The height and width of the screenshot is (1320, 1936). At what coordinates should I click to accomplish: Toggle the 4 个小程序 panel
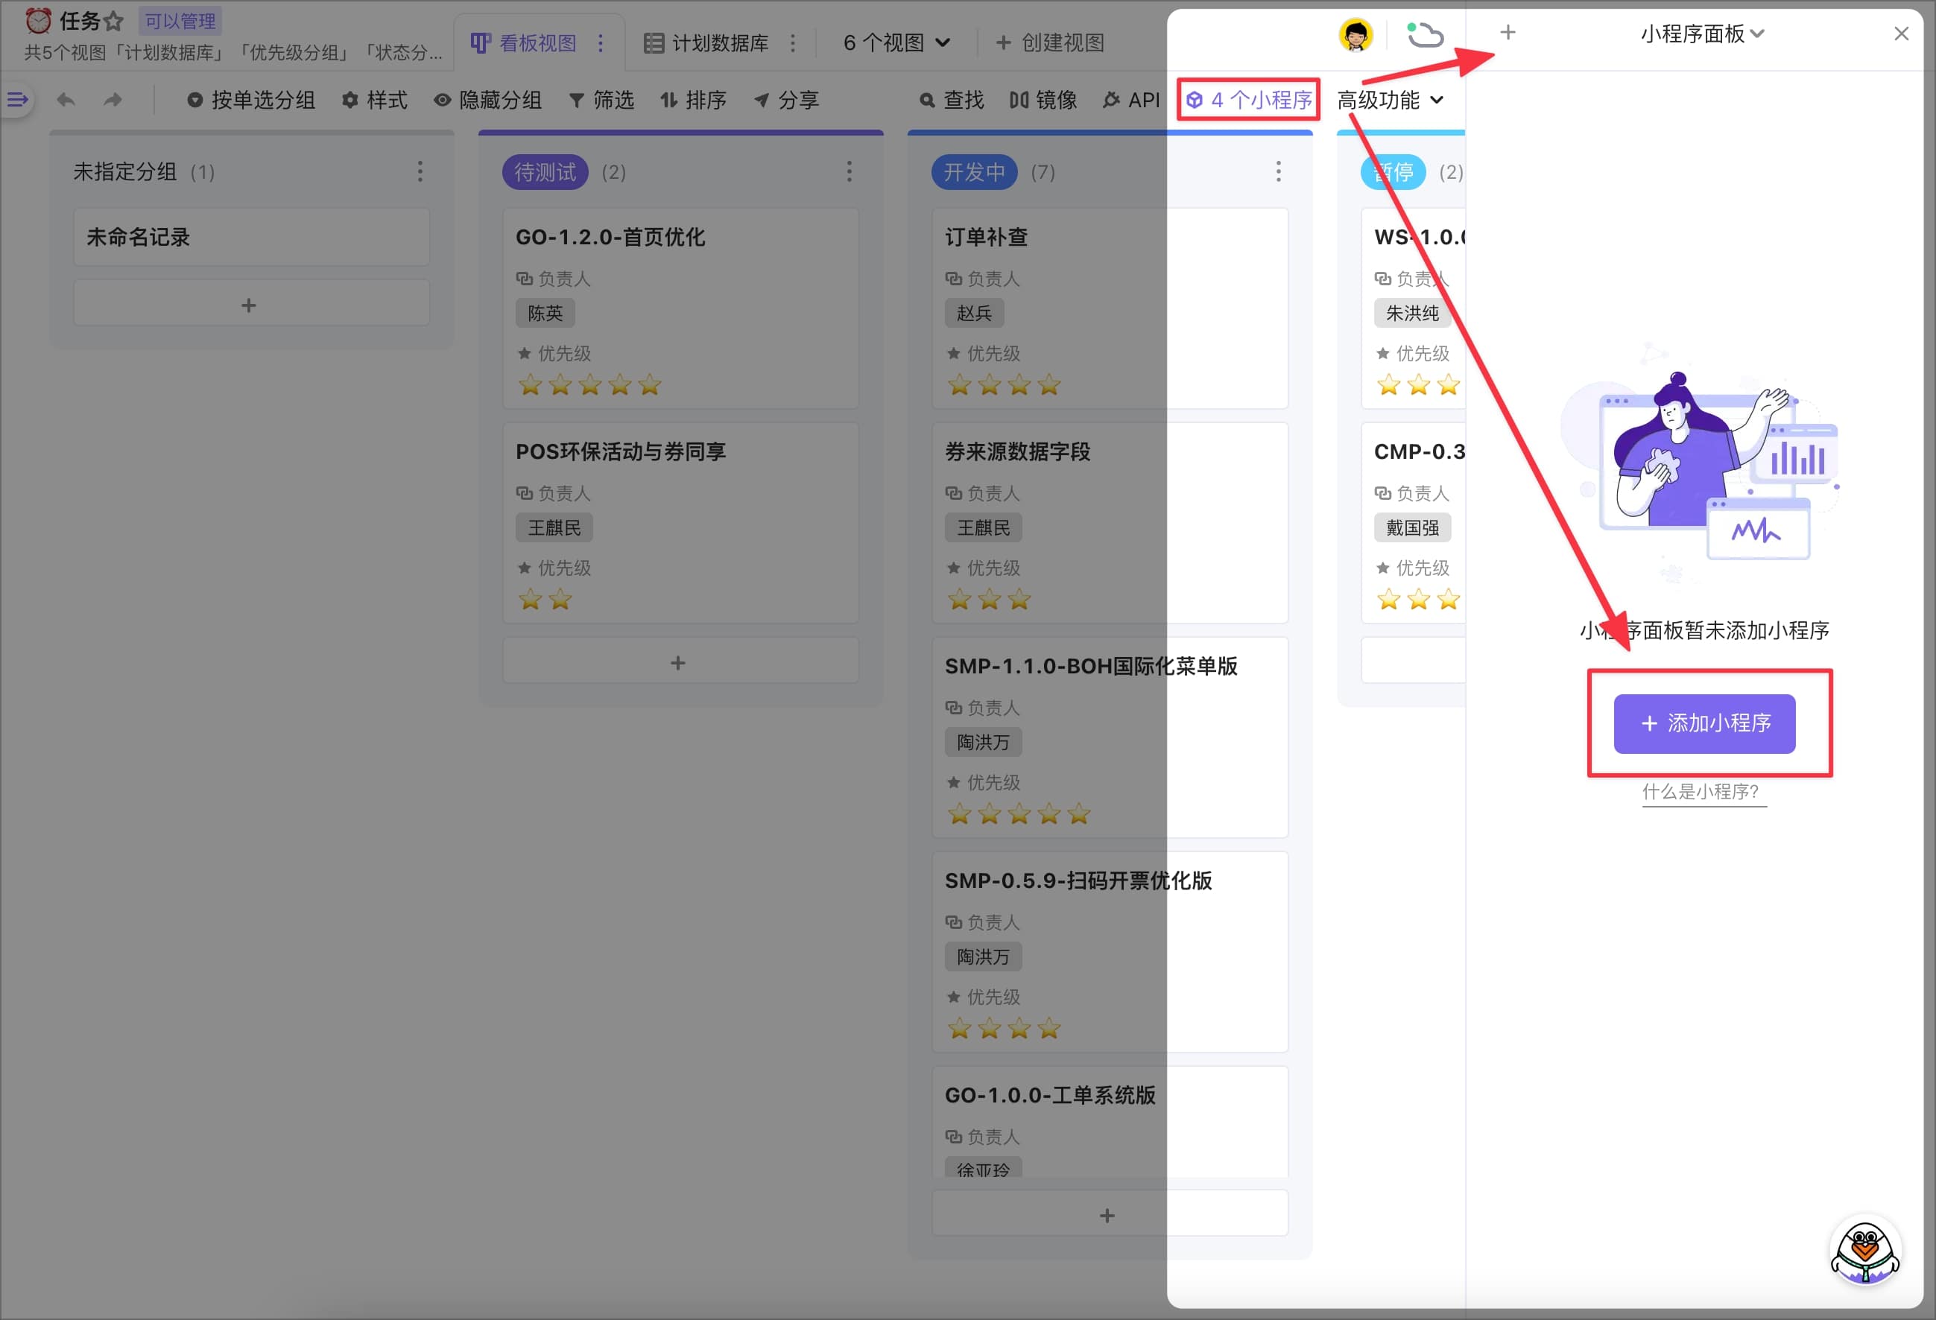pos(1248,100)
